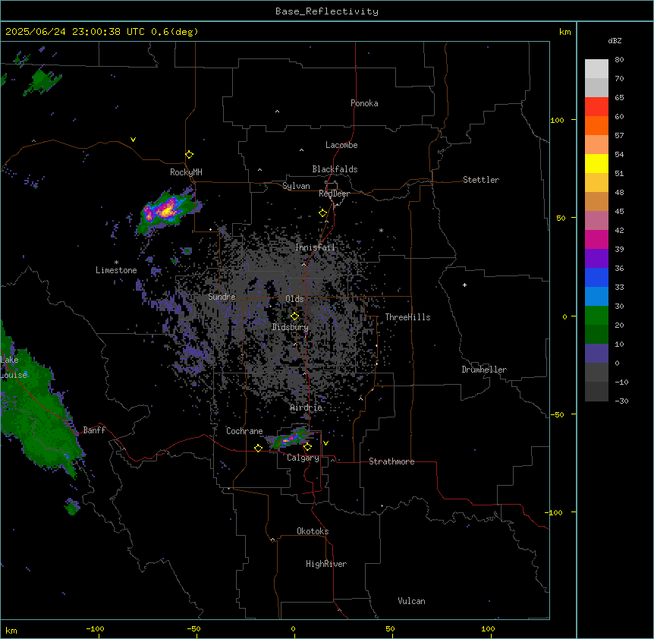Click the Ponoka city label

pos(364,103)
